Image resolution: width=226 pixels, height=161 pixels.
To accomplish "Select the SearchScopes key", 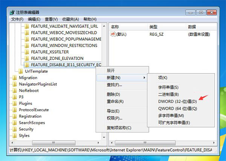I will point(32,123).
